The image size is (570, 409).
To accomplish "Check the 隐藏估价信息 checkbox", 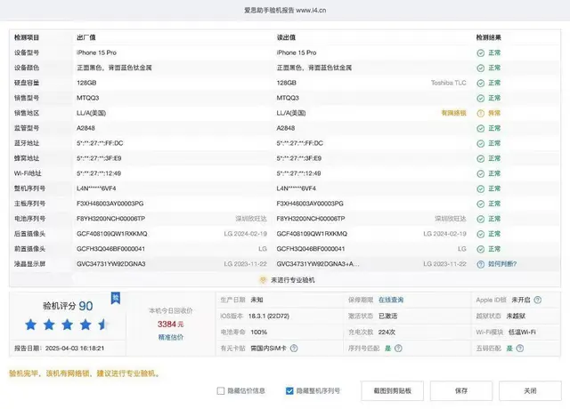I will tap(221, 391).
